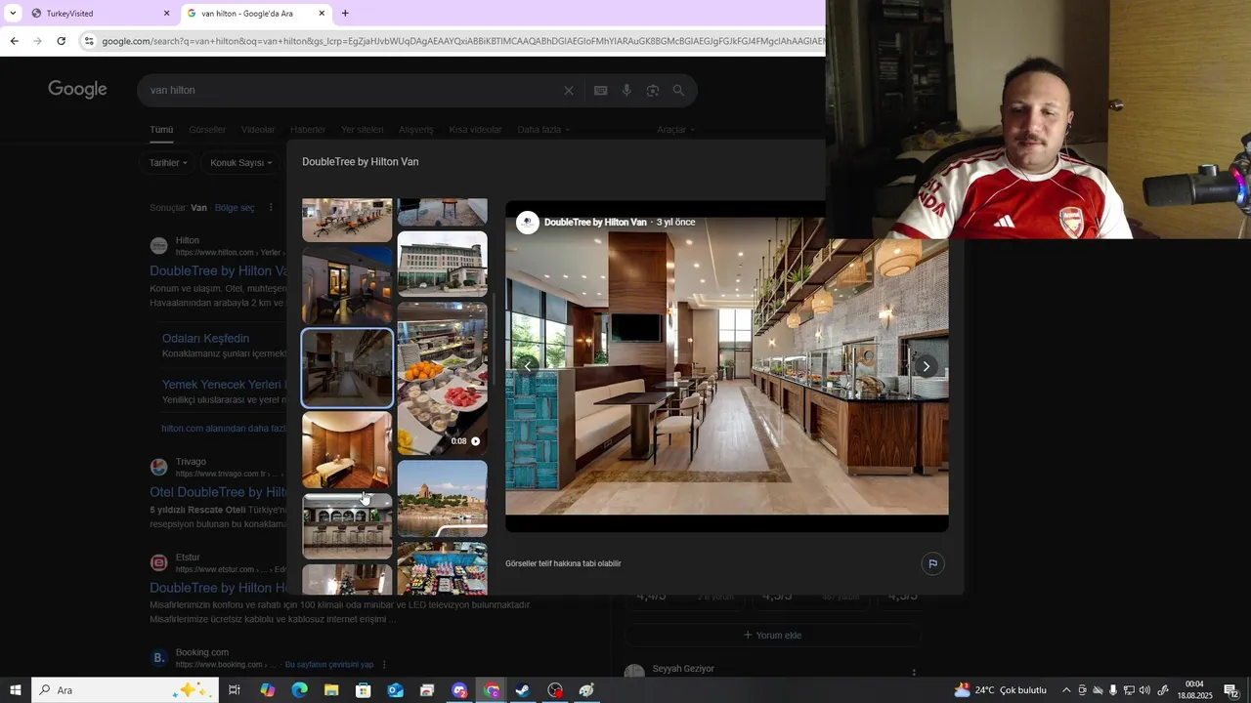Screen dimensions: 1251x703
Task: Reload the browser page
Action: click(x=61, y=41)
